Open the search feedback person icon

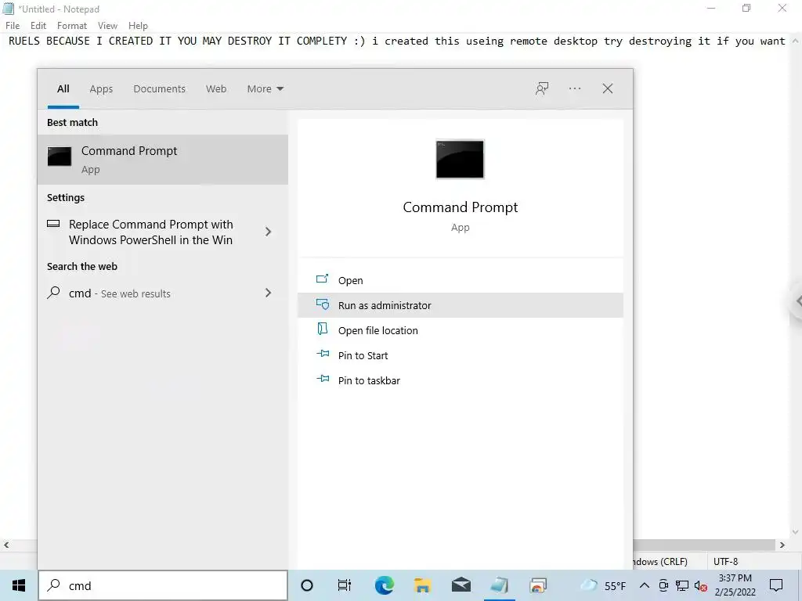tap(542, 88)
